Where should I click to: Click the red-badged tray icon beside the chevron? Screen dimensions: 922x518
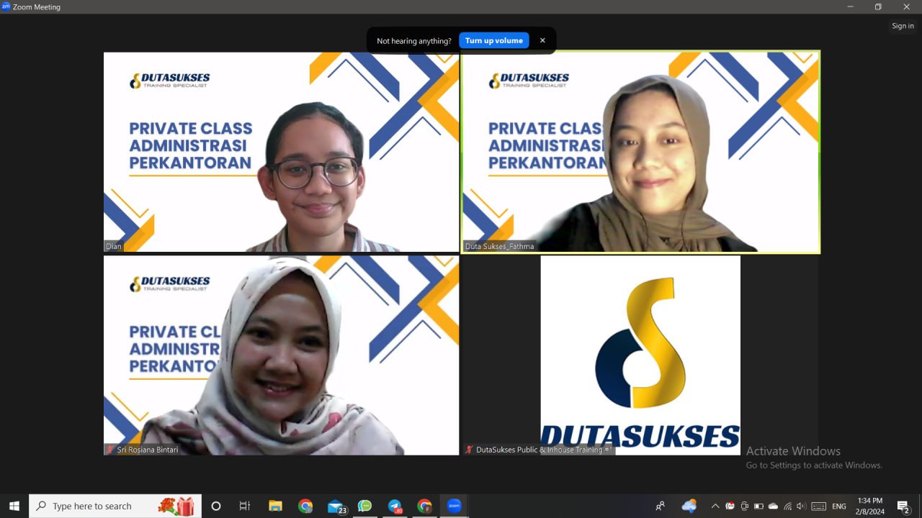click(730, 506)
